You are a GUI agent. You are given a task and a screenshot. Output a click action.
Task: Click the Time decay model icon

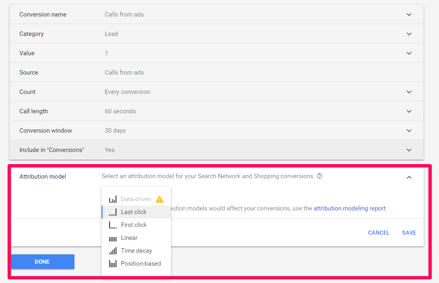113,250
